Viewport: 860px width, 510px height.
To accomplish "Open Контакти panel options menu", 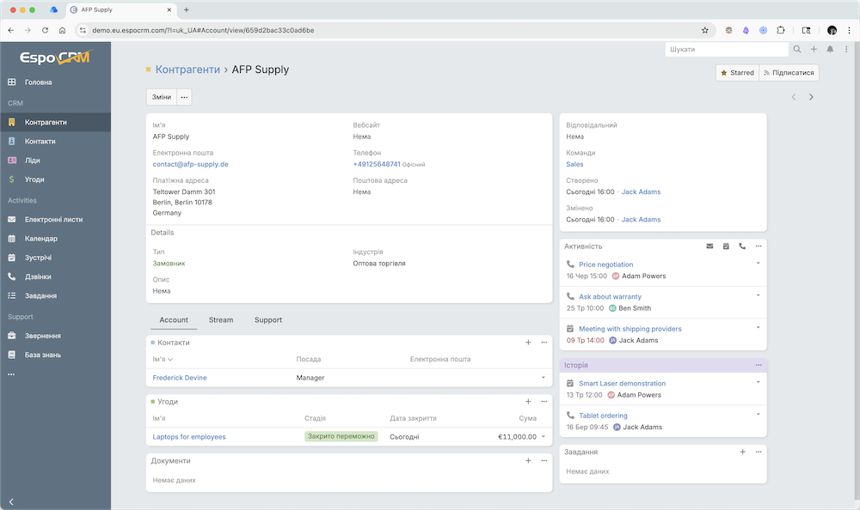I will point(544,343).
